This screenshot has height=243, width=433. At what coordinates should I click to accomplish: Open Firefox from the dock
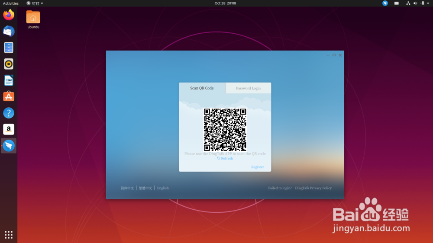pyautogui.click(x=9, y=15)
